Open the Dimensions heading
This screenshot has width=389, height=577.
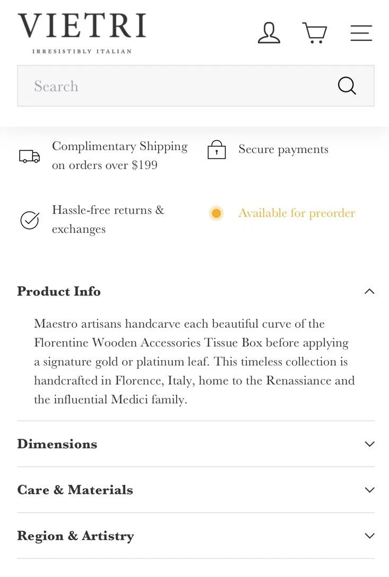[57, 444]
